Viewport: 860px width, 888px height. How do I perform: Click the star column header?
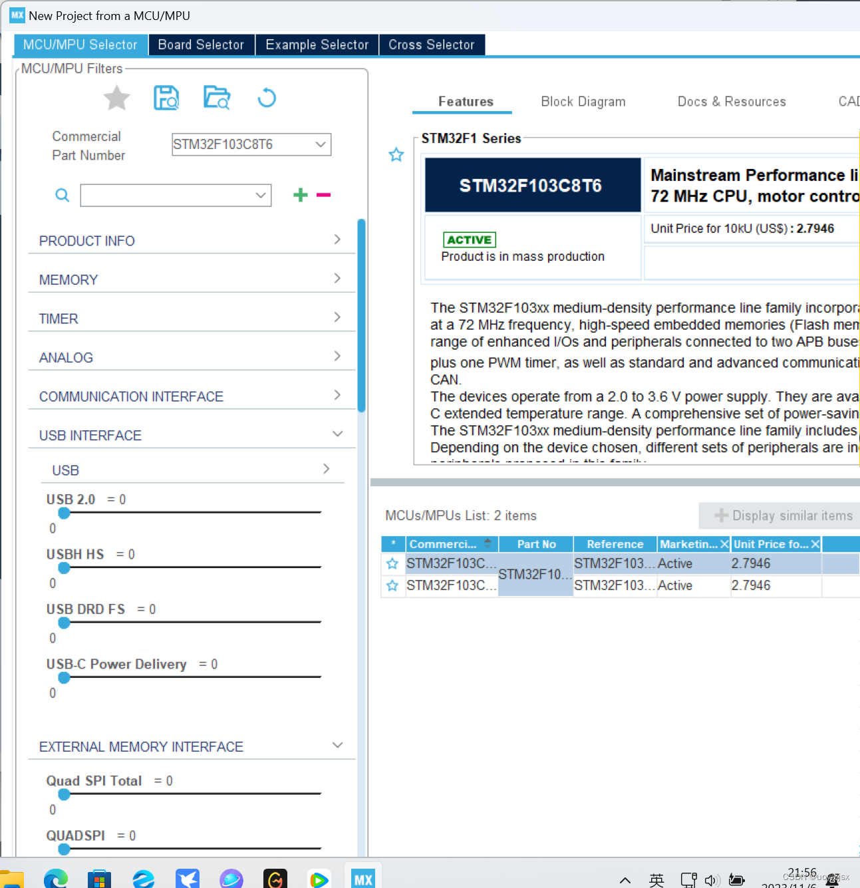[x=393, y=544]
